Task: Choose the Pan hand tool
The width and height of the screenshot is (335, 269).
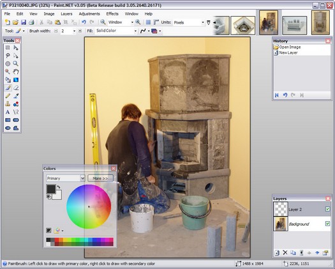Action: [16, 72]
